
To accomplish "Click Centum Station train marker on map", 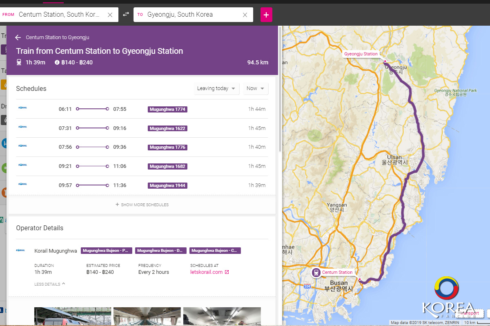I will (316, 272).
